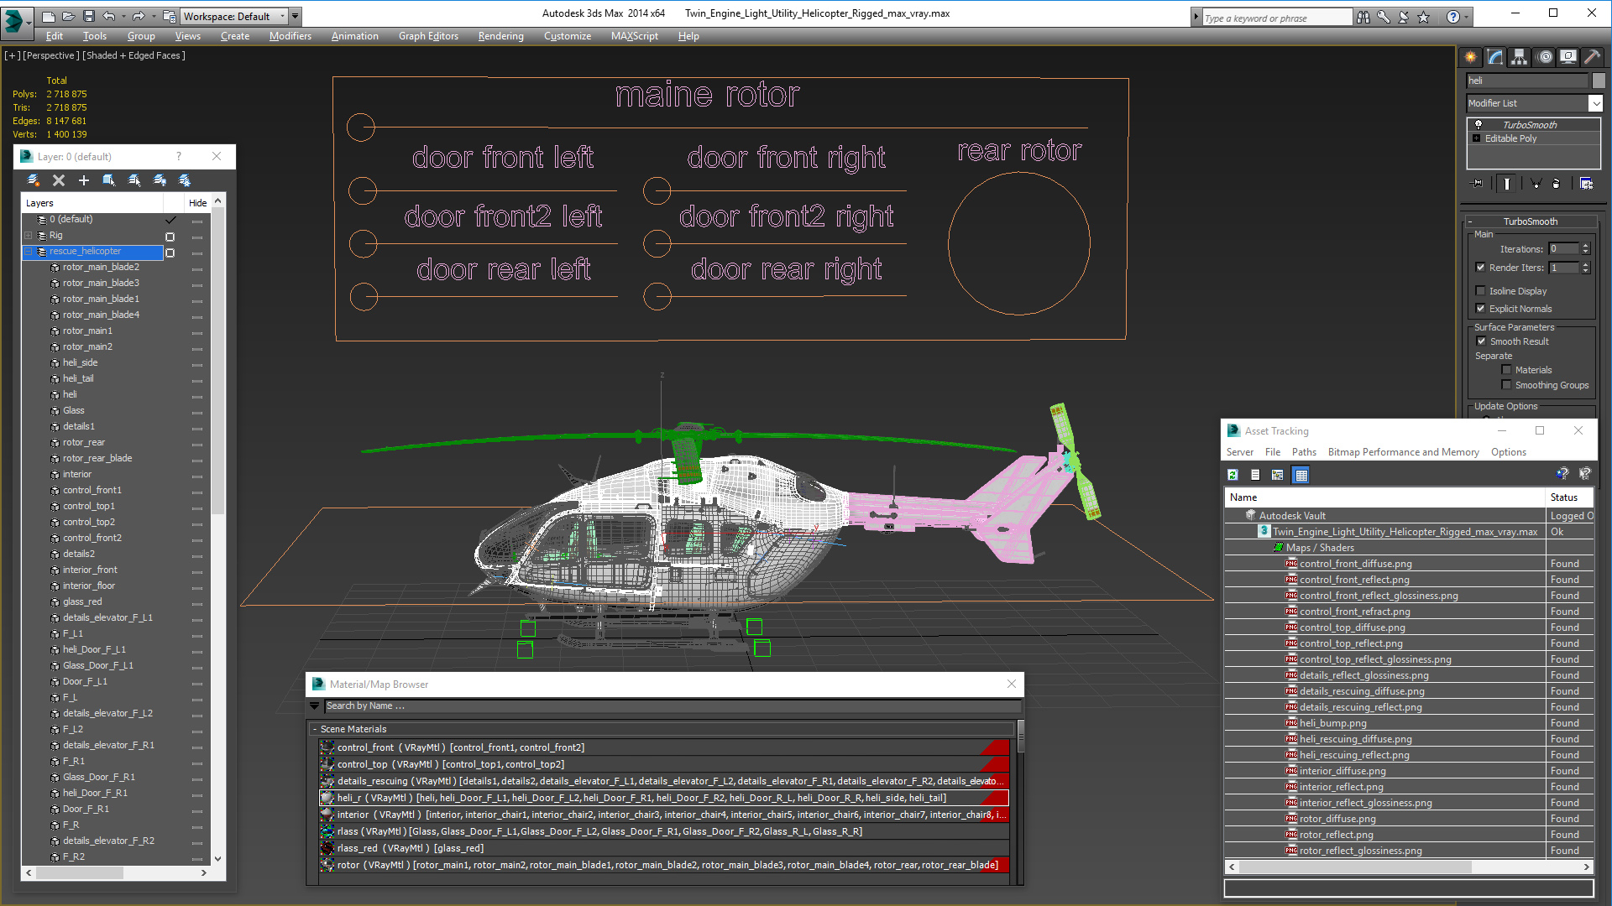1612x906 pixels.
Task: Select heli_r VRayMtl material row
Action: [x=664, y=798]
